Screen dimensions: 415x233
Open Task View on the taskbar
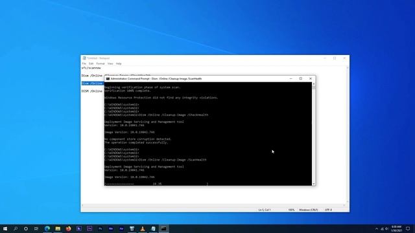coord(36,228)
